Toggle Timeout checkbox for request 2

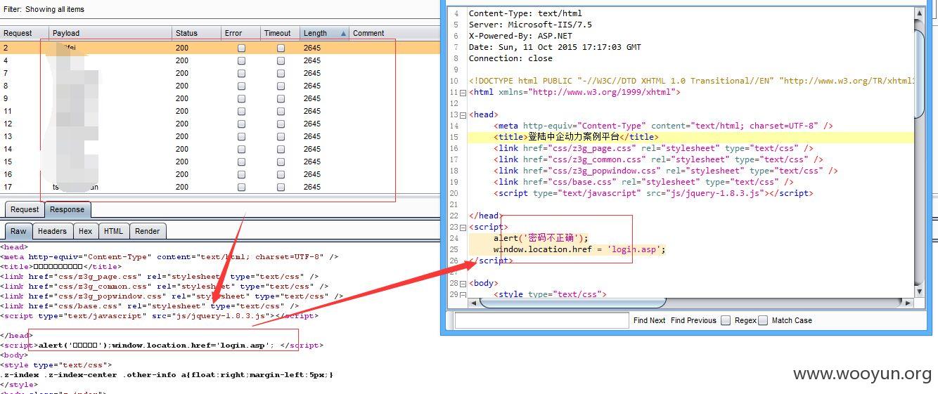coord(281,48)
